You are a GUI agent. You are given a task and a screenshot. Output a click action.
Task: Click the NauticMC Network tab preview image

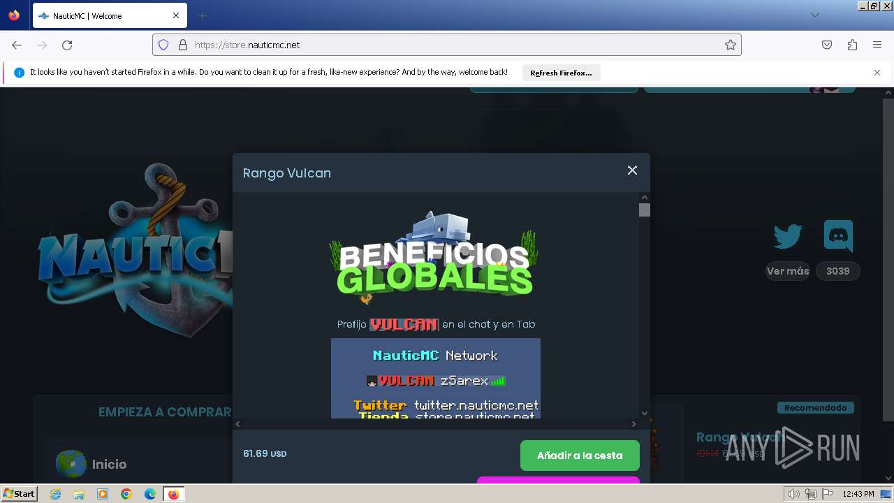click(x=436, y=379)
